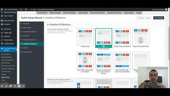170x96 pixels.
Task: Switch to Analytics Dashboard top tab
Action: (114, 13)
